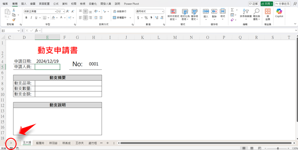Expand Format as Table (格式化為表格) menu
Image resolution: width=298 pixels, height=150 pixels.
[185, 15]
